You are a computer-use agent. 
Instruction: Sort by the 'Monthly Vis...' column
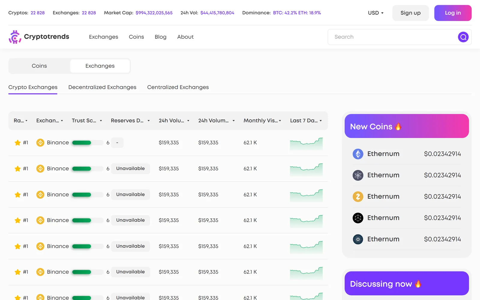(x=262, y=121)
